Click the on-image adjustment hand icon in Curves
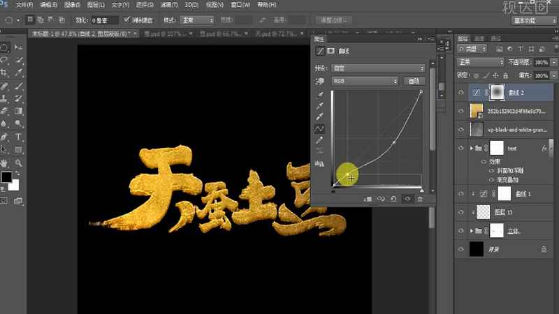559x314 pixels. [x=319, y=82]
